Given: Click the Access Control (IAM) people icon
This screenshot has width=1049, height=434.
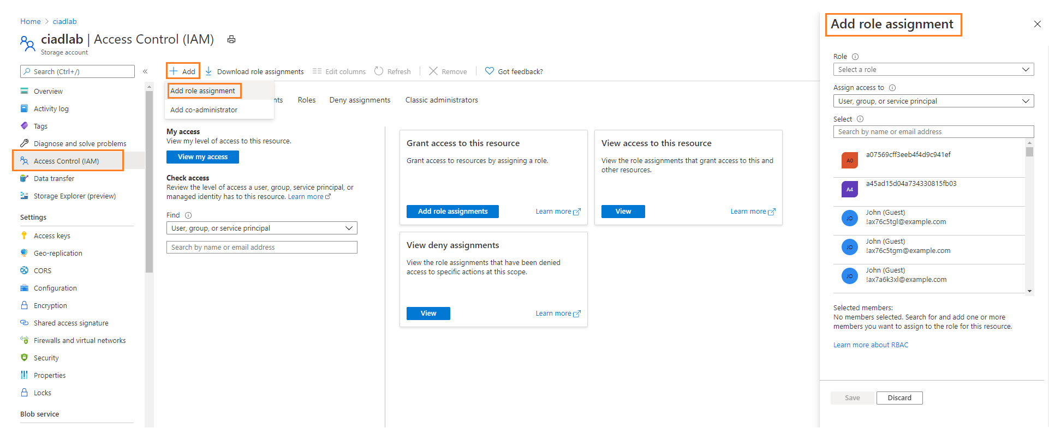Looking at the screenshot, I should (x=24, y=161).
